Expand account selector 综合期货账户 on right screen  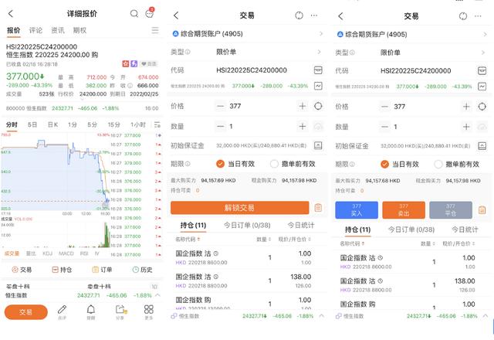coord(411,34)
